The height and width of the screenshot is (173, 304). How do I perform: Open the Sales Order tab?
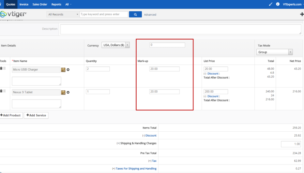[x=40, y=4]
